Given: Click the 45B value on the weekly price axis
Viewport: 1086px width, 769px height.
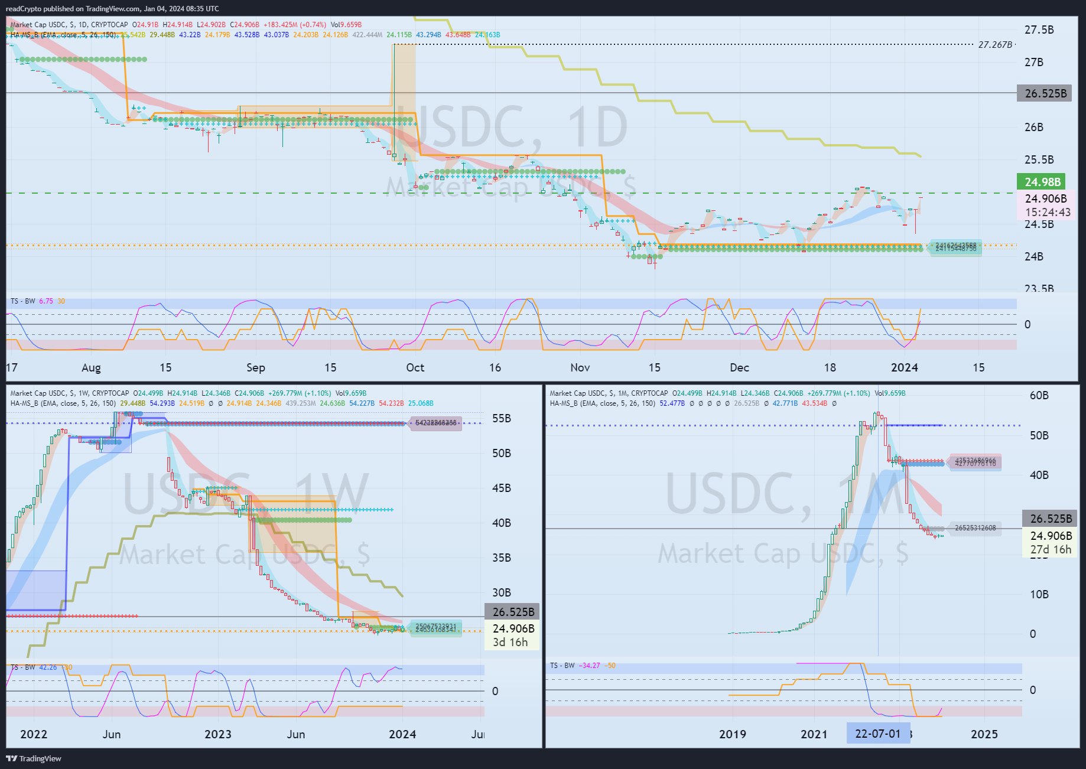Looking at the screenshot, I should point(501,488).
